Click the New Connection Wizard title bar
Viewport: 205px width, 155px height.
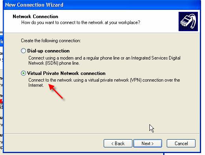[102, 5]
